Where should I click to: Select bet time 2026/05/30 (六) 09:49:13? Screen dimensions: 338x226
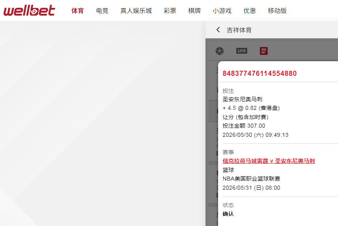(256, 135)
